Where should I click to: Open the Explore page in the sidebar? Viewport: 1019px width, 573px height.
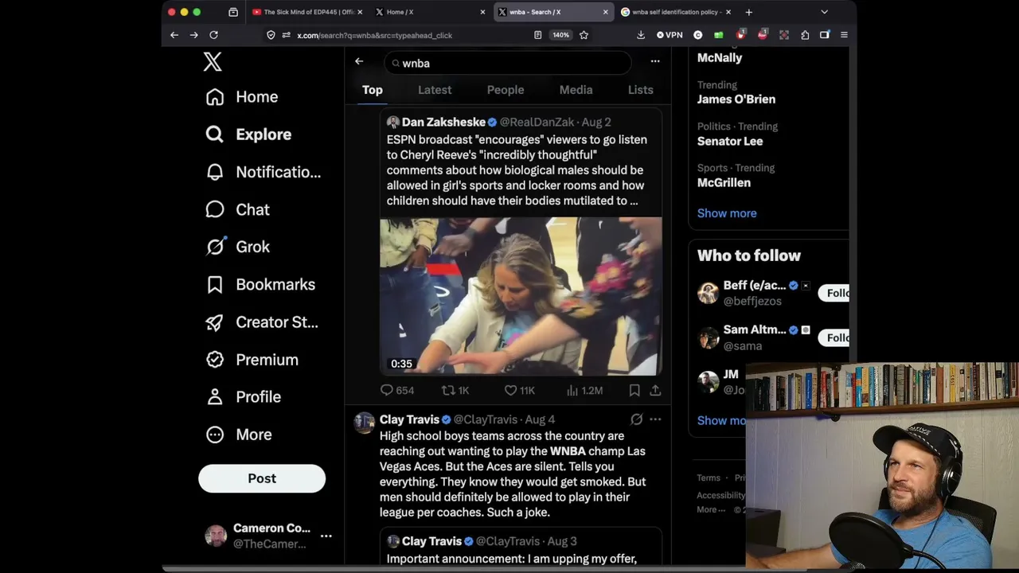point(248,134)
